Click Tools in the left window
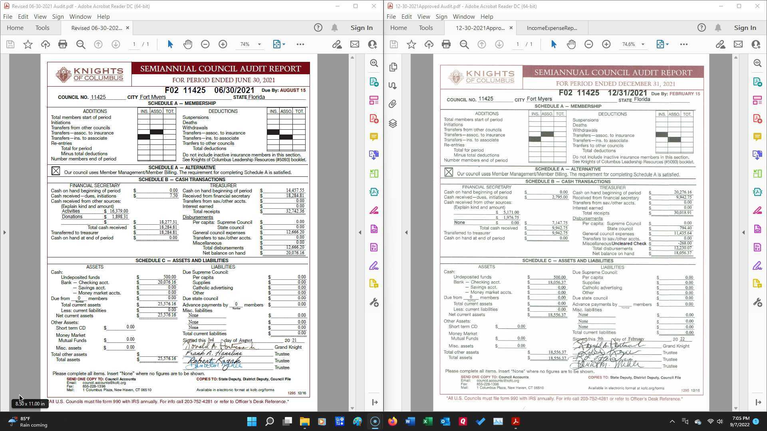 42,28
